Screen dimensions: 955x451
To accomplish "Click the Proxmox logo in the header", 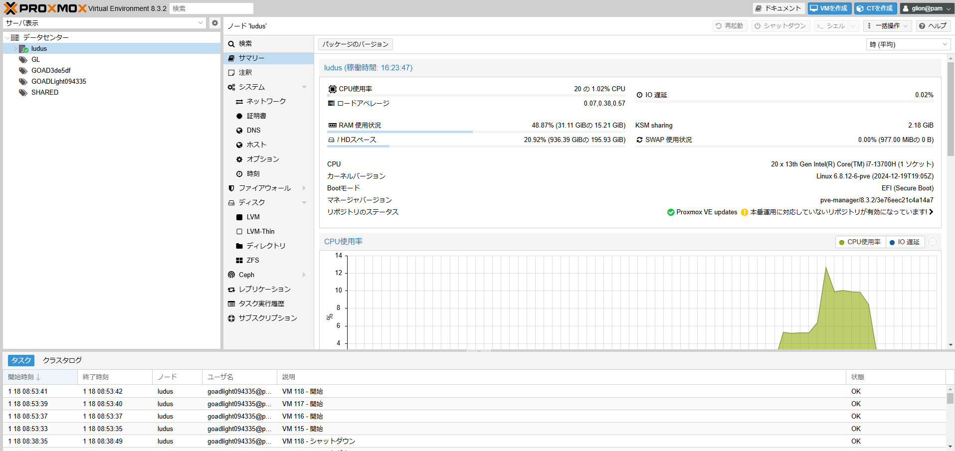I will [45, 8].
